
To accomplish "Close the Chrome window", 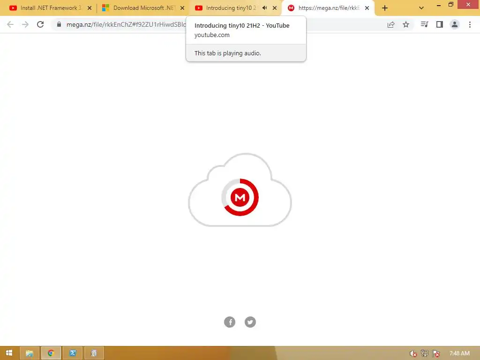I will click(468, 5).
